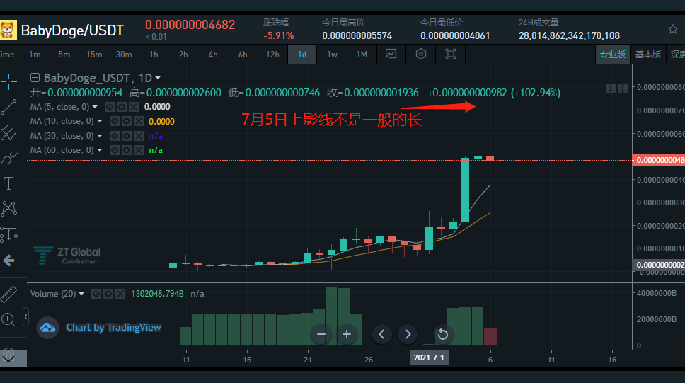This screenshot has width=685, height=383.
Task: Open Chart by TradingView link
Action: click(x=114, y=328)
